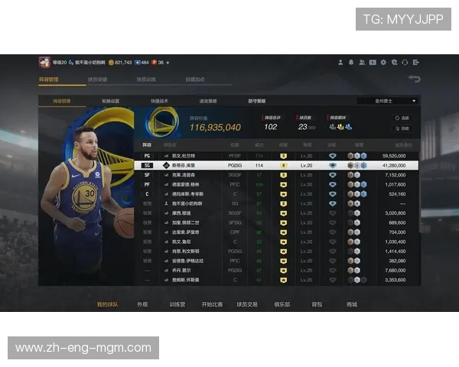Go to 我的球队 in bottom navigation
Screen dimensions: 459x367
[x=107, y=304]
